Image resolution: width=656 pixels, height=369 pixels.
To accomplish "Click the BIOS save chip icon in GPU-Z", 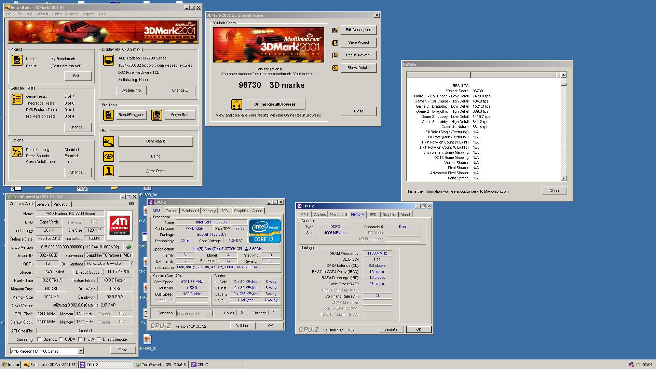I will (x=129, y=247).
